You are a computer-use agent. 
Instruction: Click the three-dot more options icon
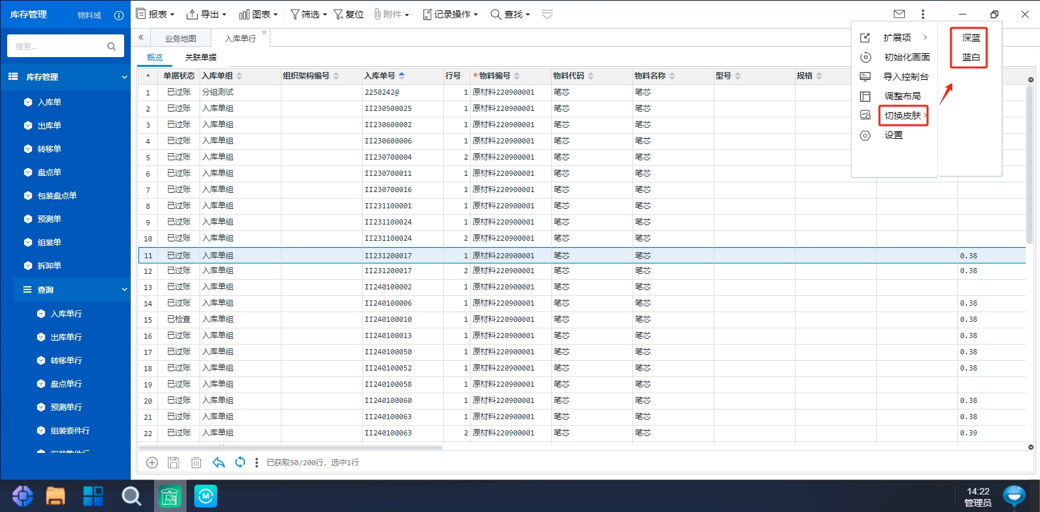(x=922, y=14)
